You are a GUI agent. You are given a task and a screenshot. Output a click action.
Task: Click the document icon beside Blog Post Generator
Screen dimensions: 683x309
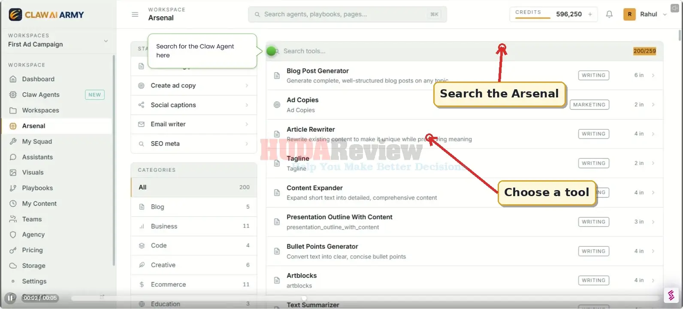[277, 76]
